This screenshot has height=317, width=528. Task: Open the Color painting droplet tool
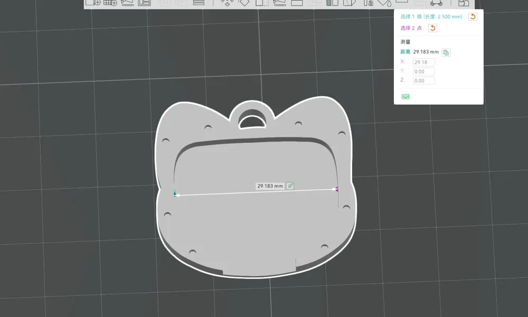pyautogui.click(x=384, y=3)
